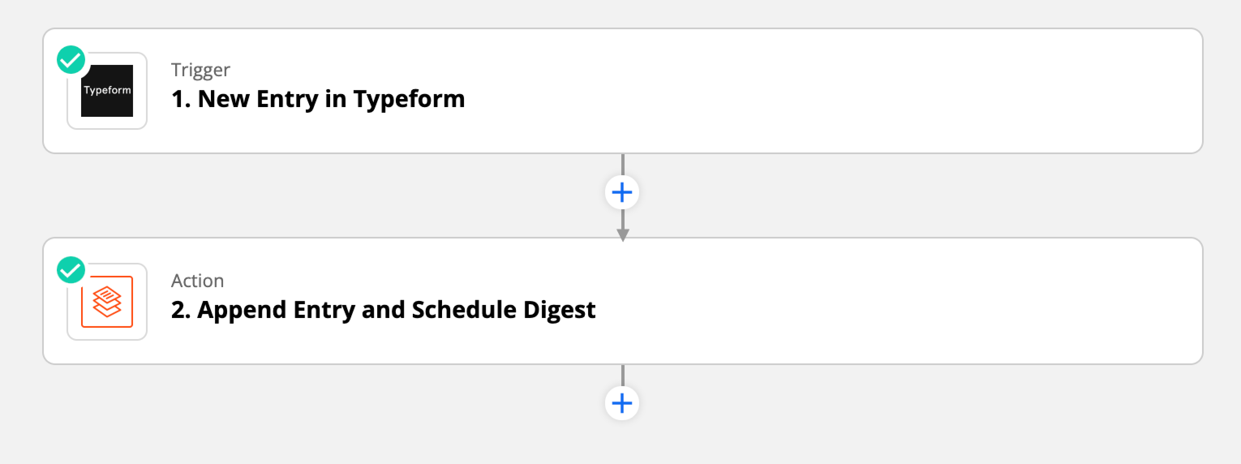
Task: Open the Append Entry and Schedule Digest title
Action: 384,309
